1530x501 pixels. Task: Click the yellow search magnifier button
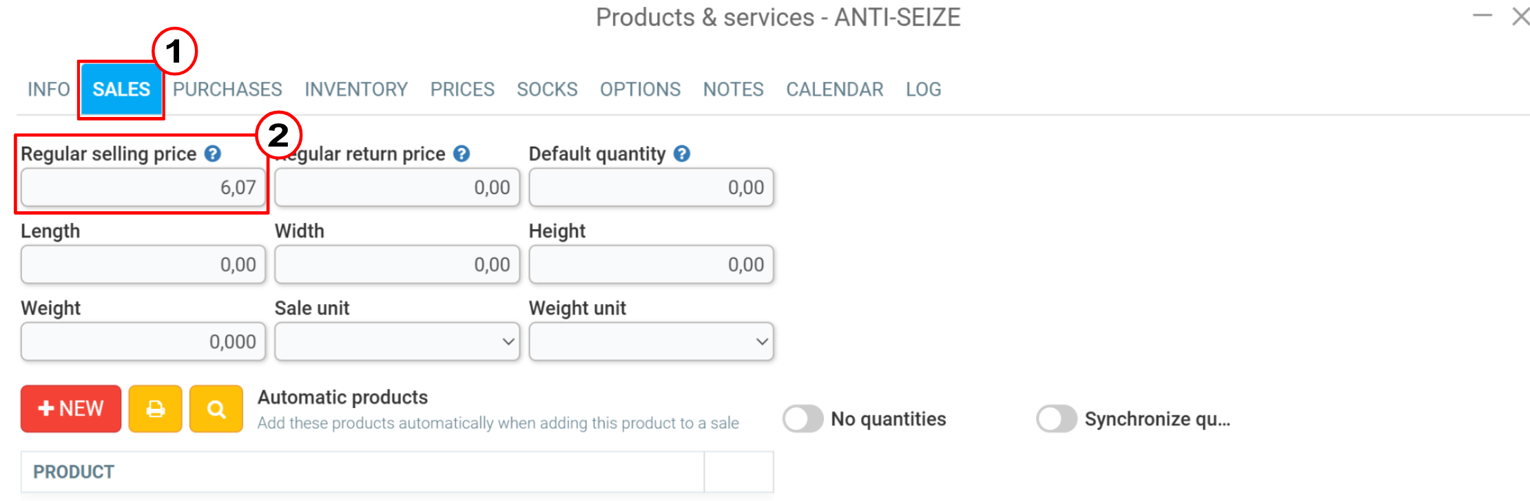click(216, 409)
